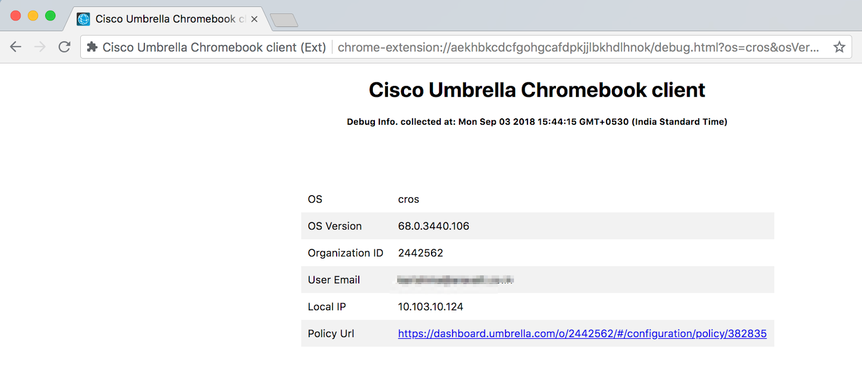Click the red close window button
The image size is (862, 384).
click(16, 16)
